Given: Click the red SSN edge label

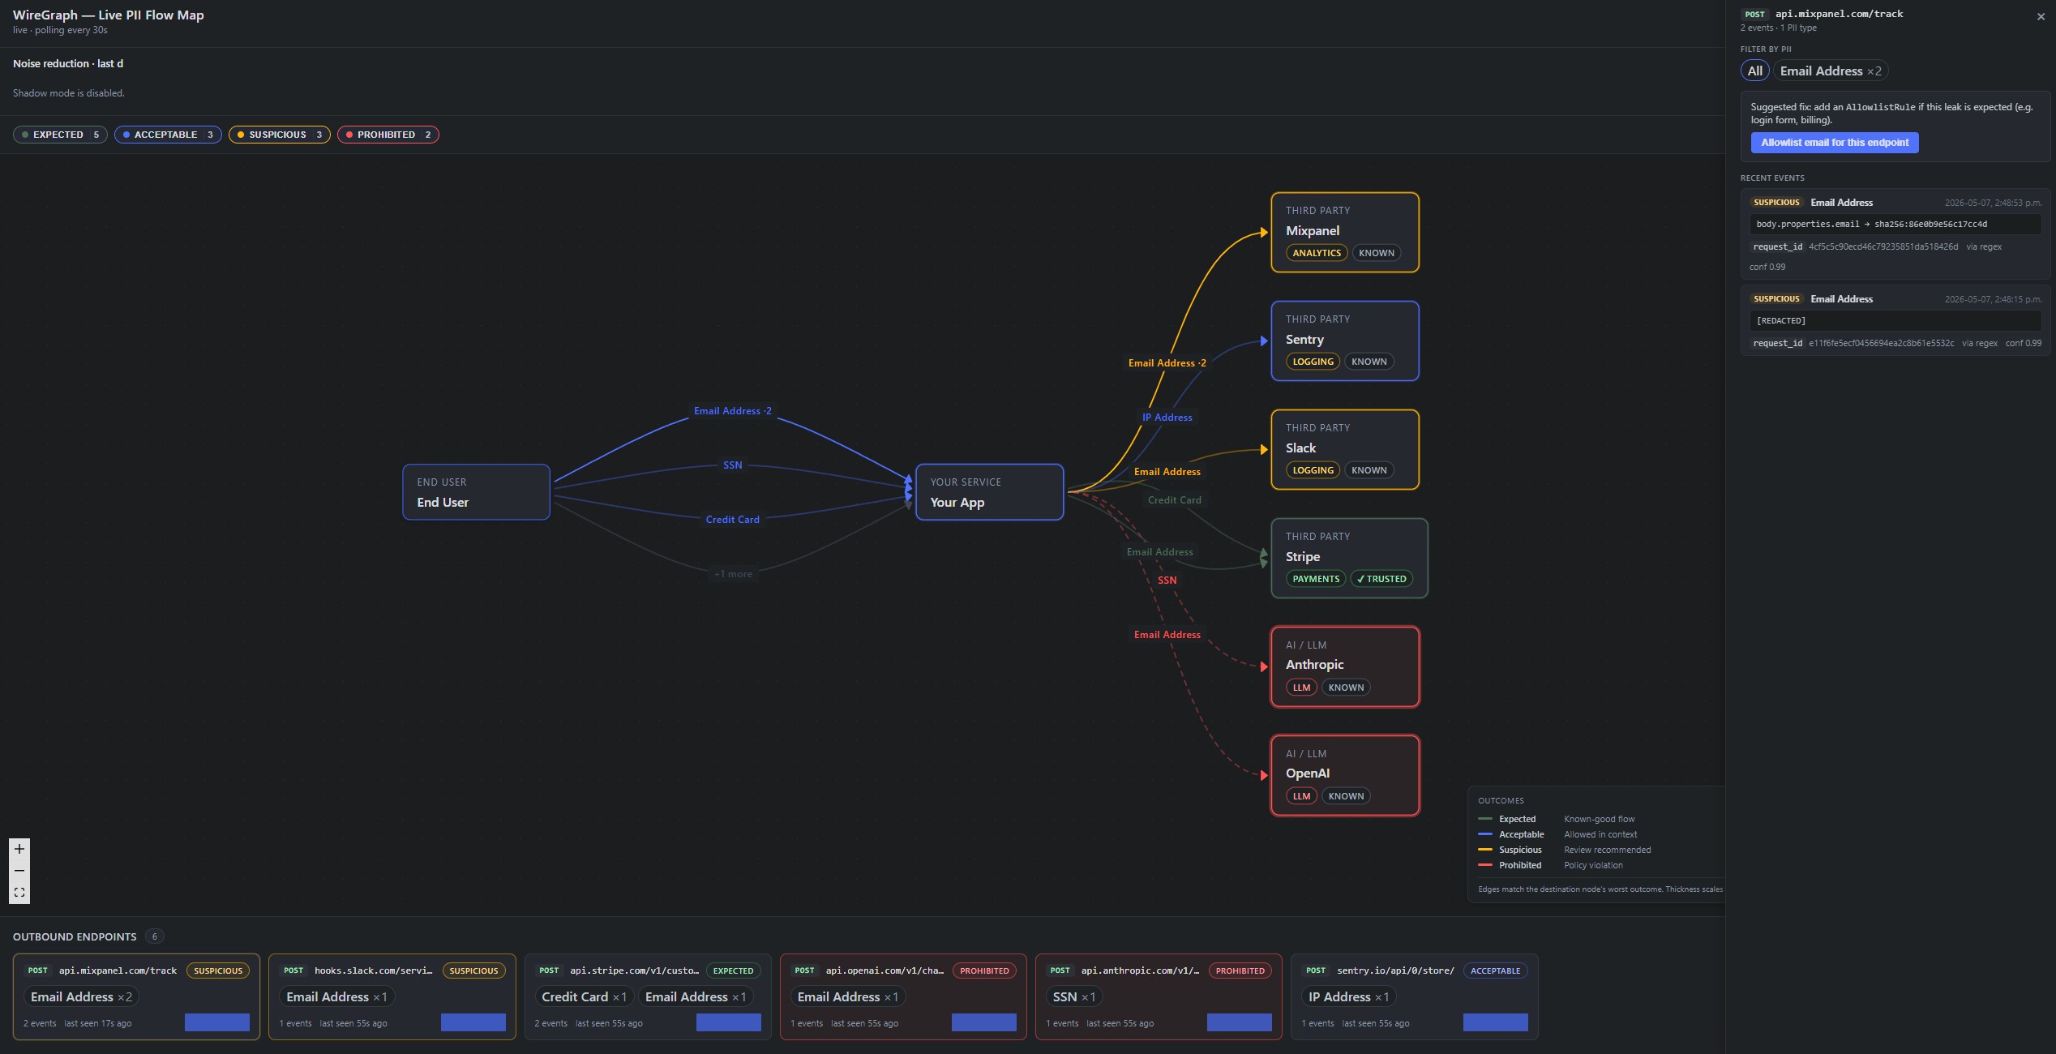Looking at the screenshot, I should 1167,581.
